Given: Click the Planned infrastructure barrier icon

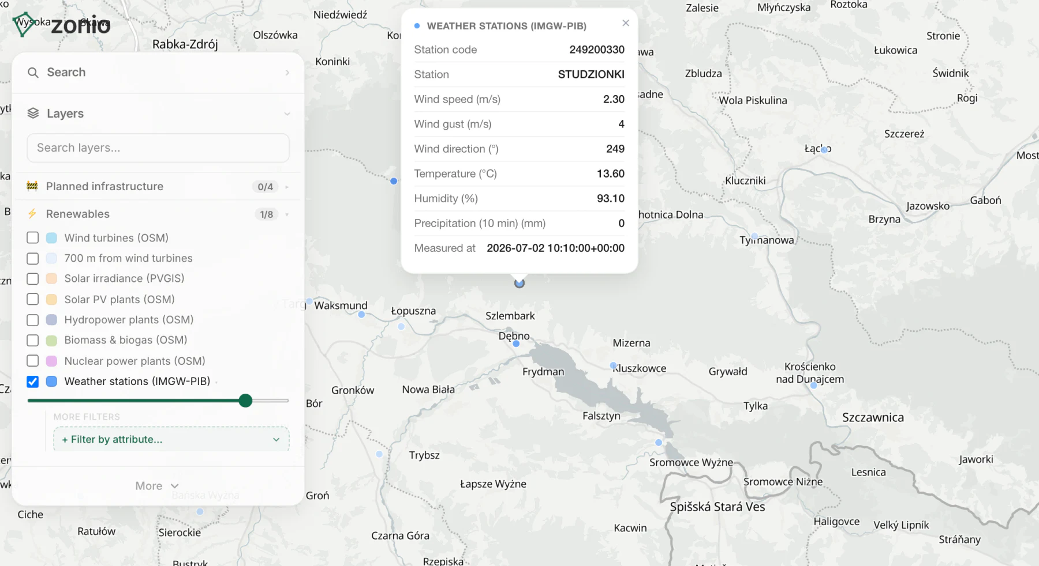Looking at the screenshot, I should coord(32,186).
